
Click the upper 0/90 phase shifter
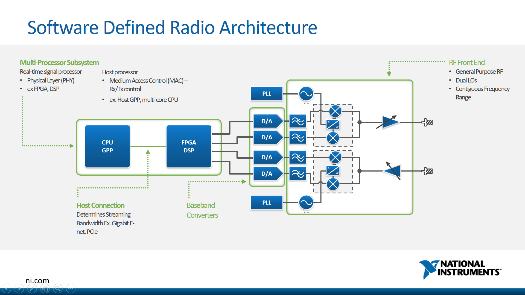coord(333,125)
